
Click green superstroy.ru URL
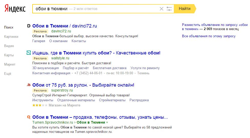pyautogui.click(x=62, y=90)
